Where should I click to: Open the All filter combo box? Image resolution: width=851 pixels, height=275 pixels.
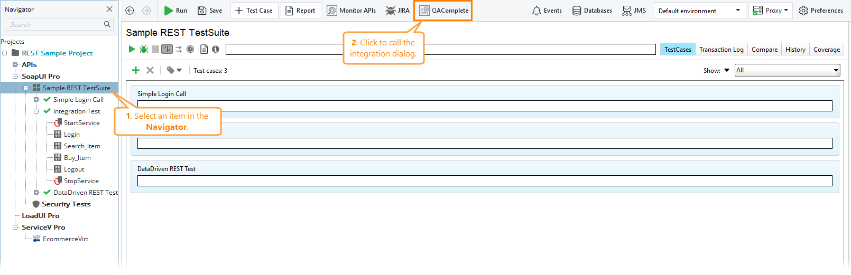[x=787, y=70]
